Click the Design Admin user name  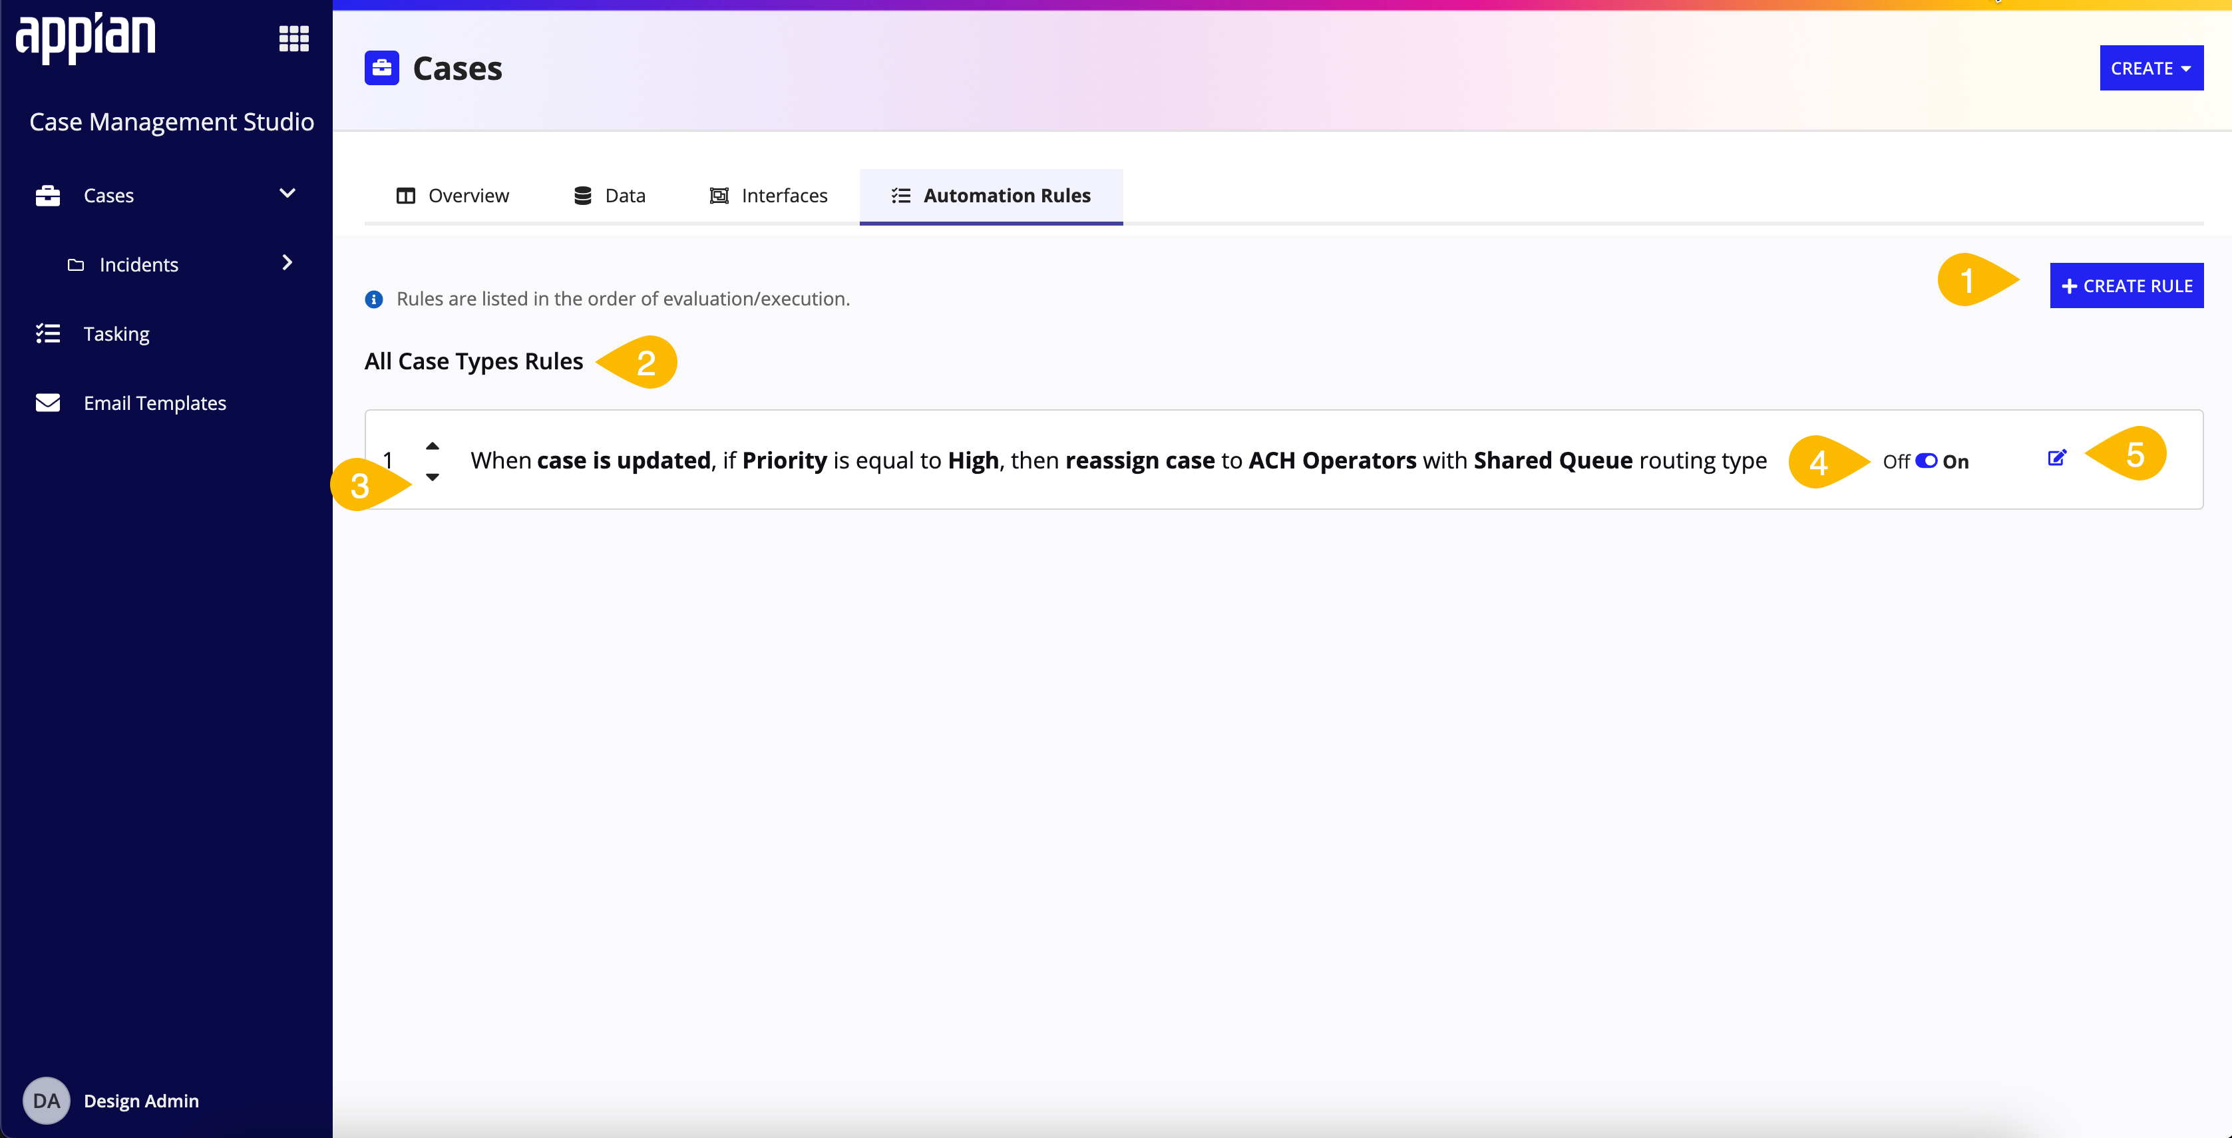141,1101
